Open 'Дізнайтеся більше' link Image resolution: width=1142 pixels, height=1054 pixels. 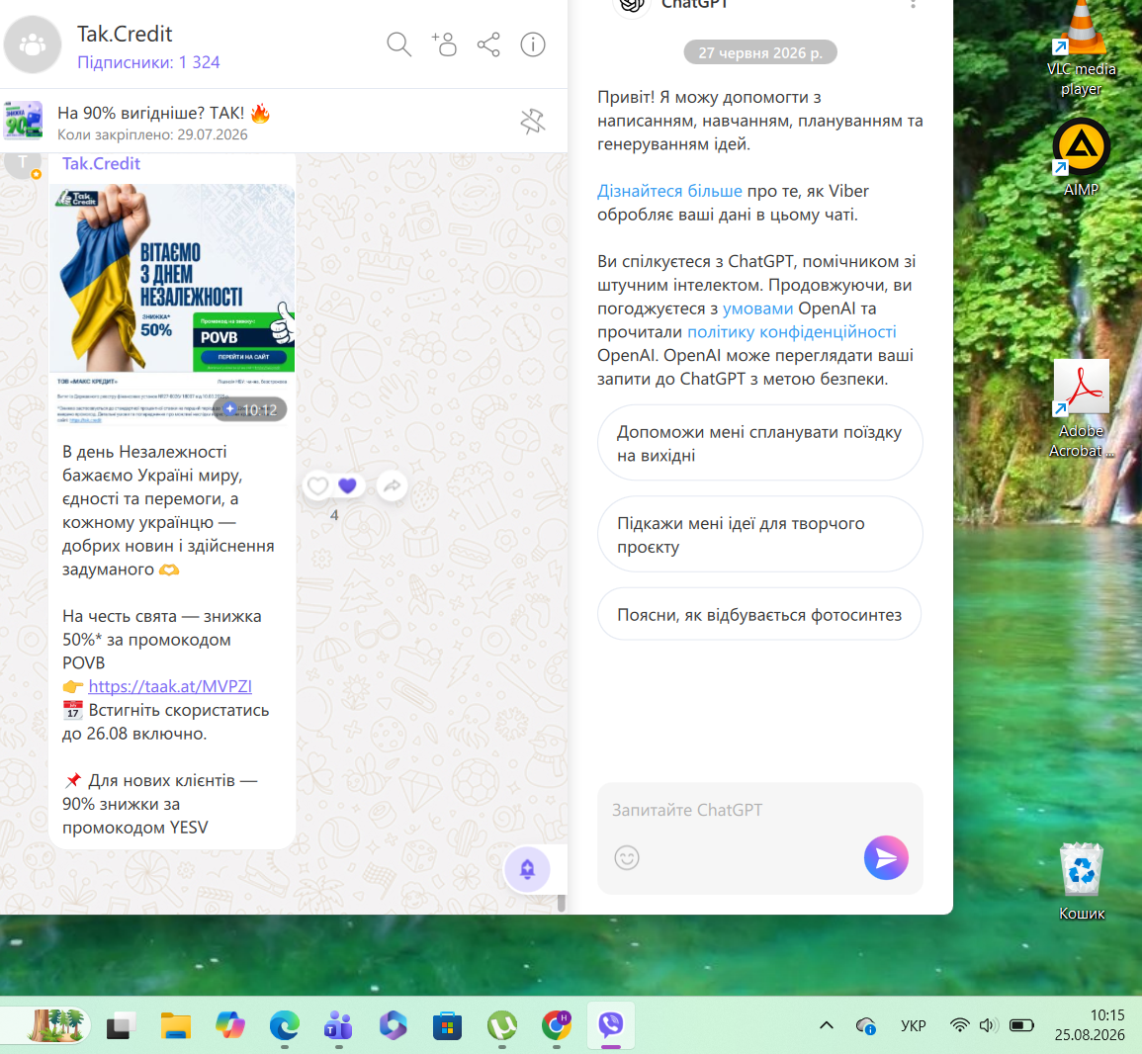[x=669, y=191]
